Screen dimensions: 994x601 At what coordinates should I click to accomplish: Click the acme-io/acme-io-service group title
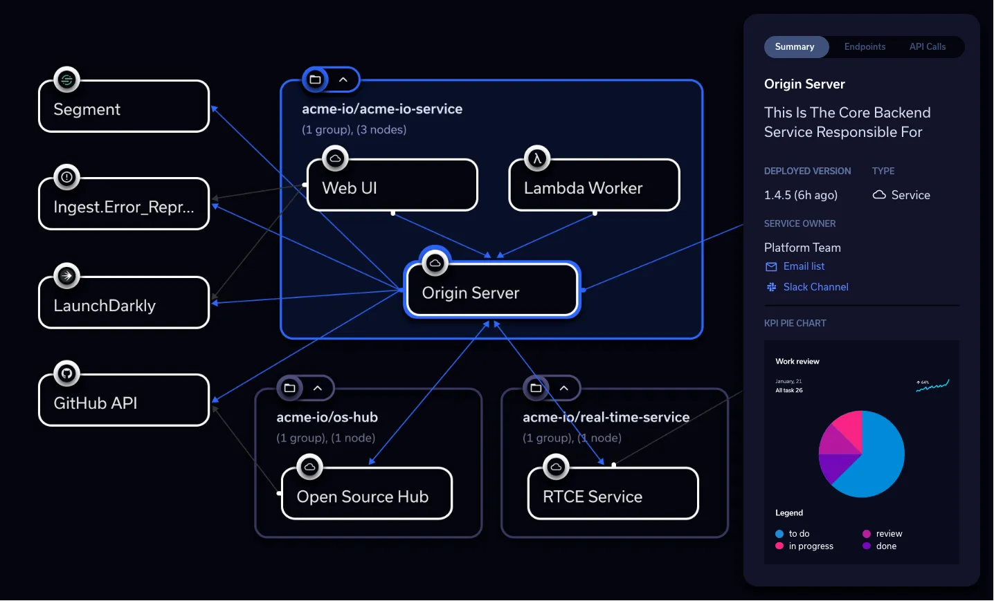382,109
